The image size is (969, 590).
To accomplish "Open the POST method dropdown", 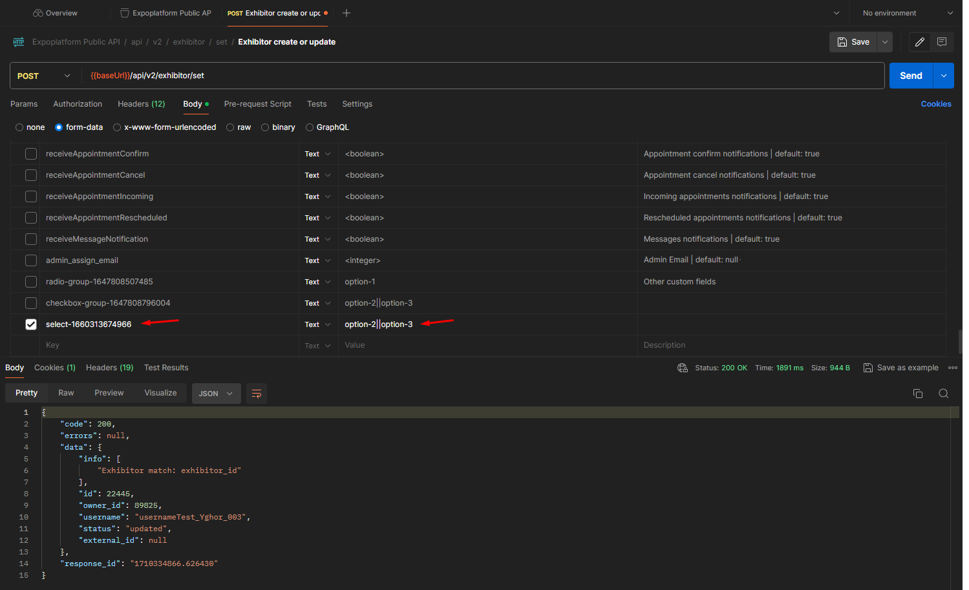I will point(44,76).
